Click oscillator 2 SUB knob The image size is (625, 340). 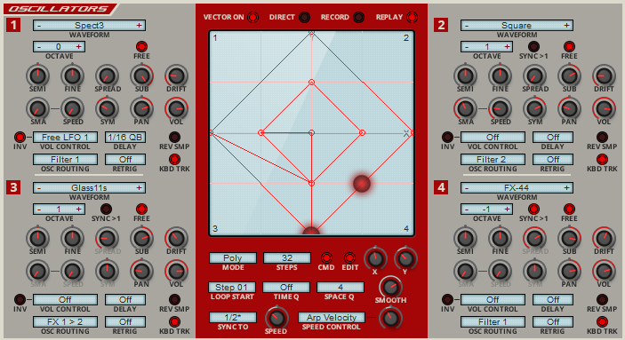pyautogui.click(x=569, y=75)
